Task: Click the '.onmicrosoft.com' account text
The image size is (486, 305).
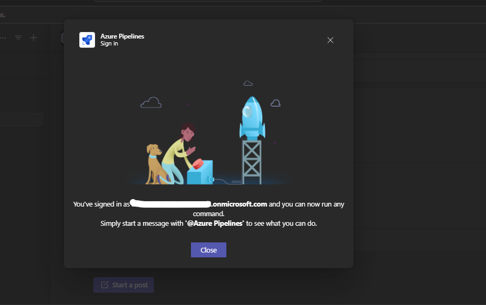Action: 239,204
